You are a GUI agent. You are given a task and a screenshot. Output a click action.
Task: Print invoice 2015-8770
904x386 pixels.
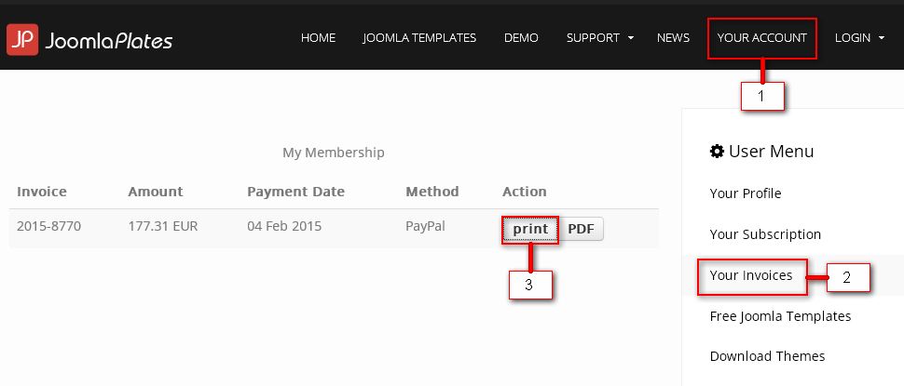tap(530, 229)
